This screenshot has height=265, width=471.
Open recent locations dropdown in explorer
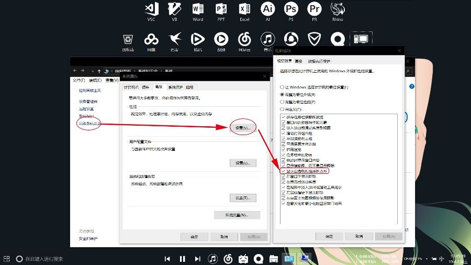pyautogui.click(x=93, y=71)
